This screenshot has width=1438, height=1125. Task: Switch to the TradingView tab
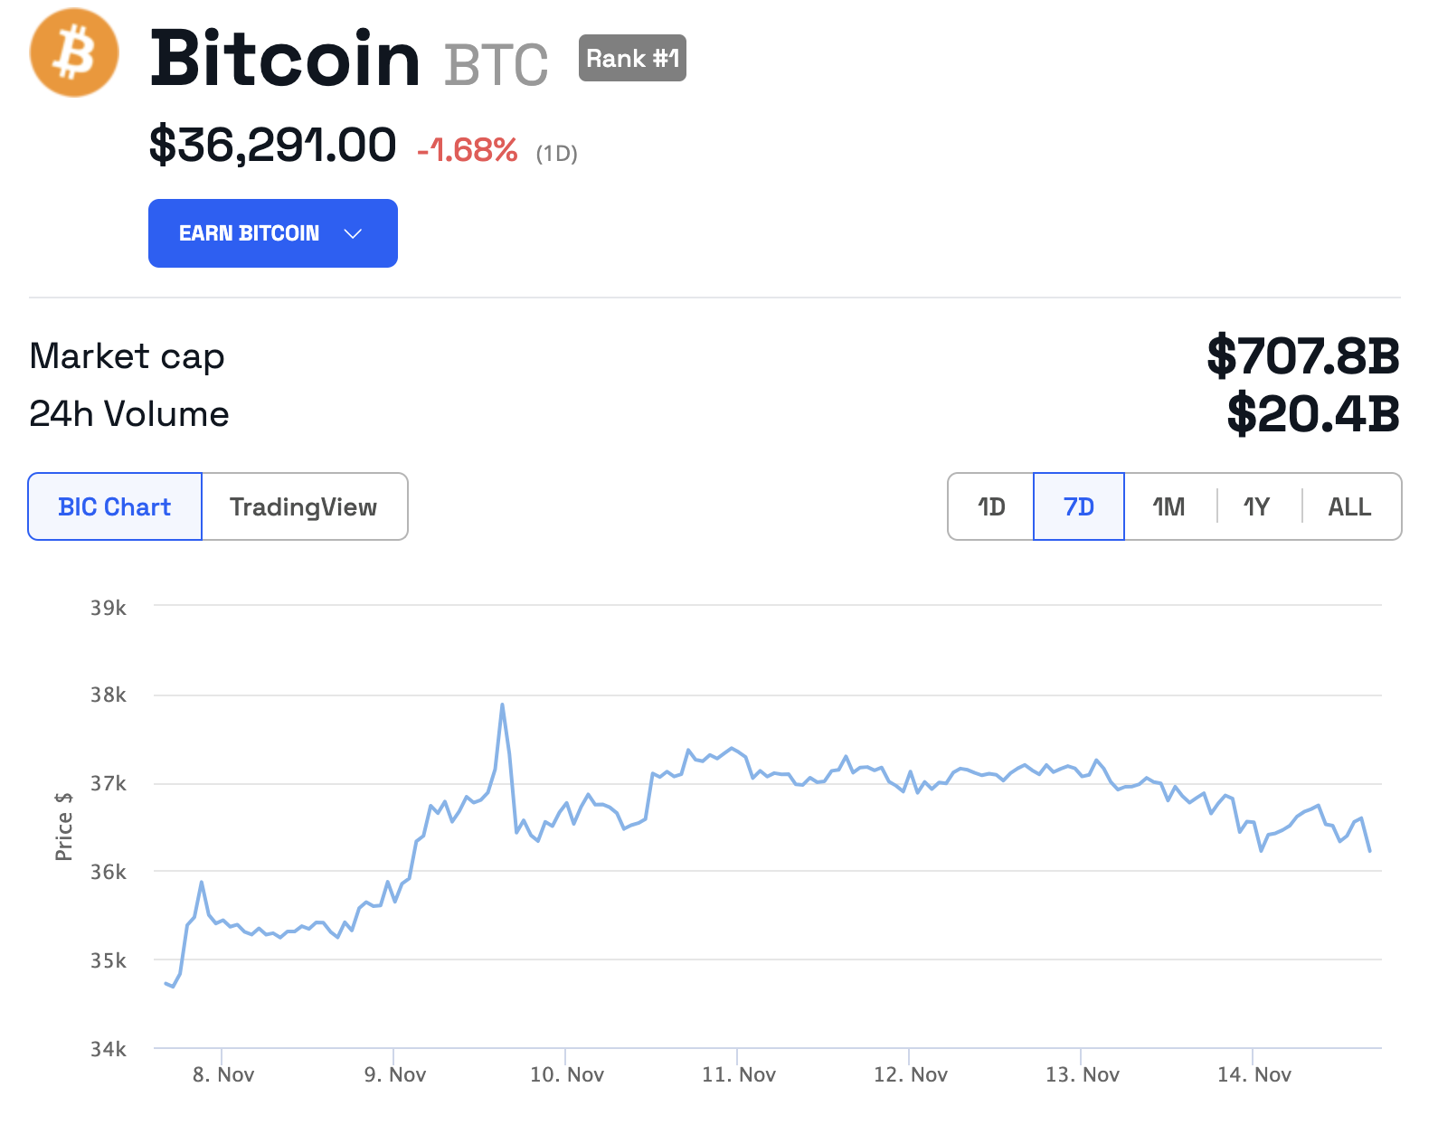[x=304, y=506]
